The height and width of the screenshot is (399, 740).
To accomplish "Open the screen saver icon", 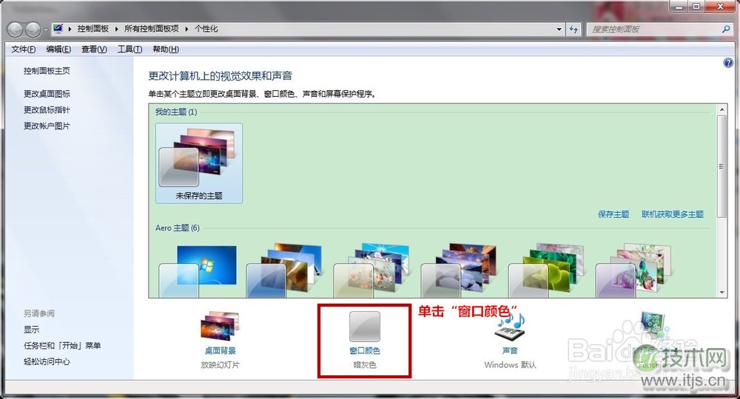I will [653, 326].
